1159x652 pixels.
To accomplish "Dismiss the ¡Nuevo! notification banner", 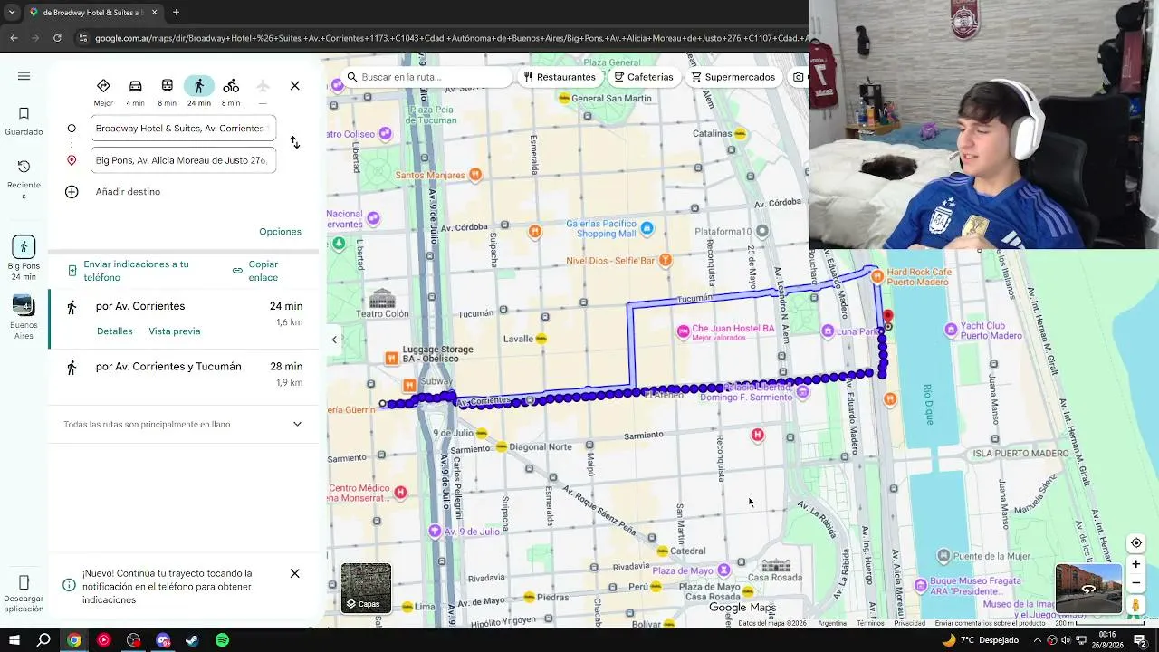I will [x=294, y=573].
